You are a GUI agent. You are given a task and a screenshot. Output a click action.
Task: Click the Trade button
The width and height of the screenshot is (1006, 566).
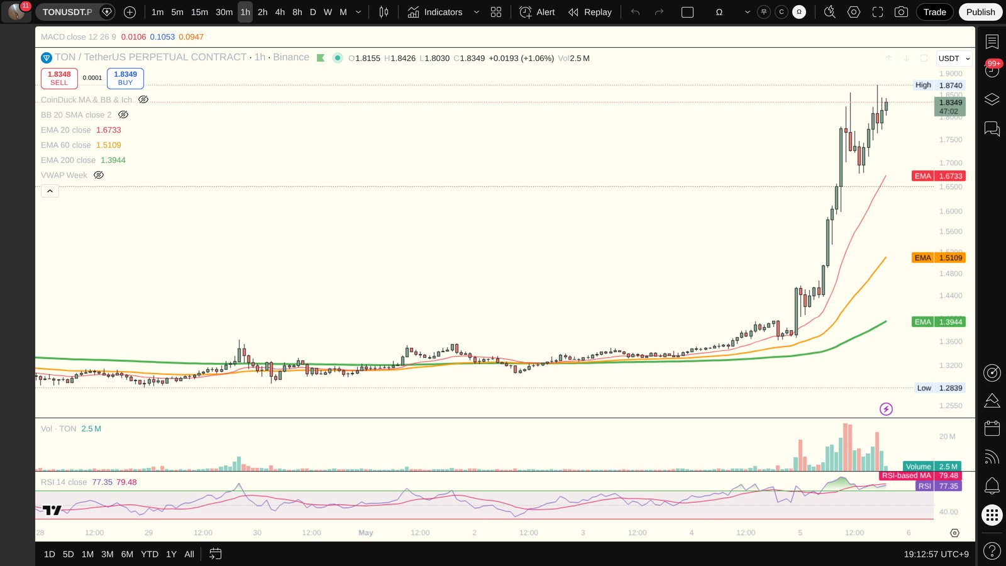[x=934, y=12]
